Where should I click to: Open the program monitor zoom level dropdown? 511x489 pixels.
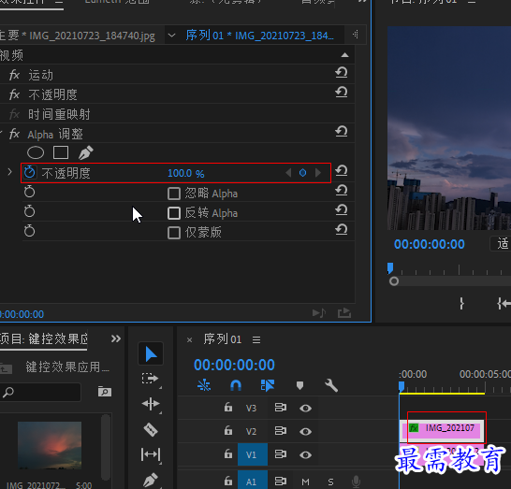(x=501, y=243)
